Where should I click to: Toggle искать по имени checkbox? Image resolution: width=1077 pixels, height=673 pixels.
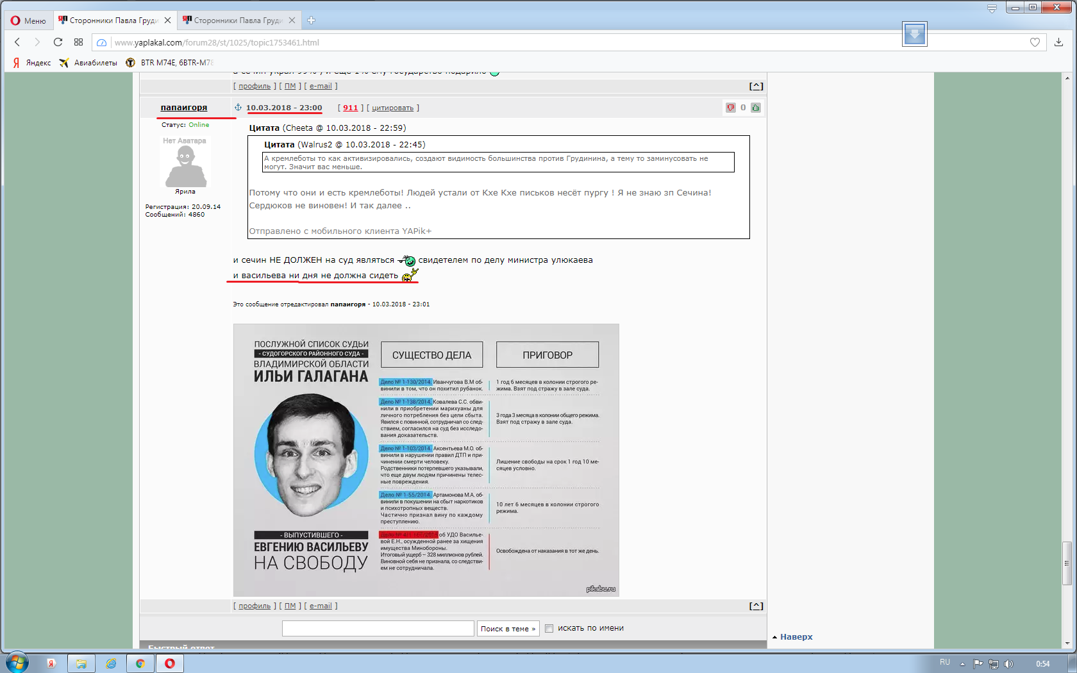pos(549,628)
